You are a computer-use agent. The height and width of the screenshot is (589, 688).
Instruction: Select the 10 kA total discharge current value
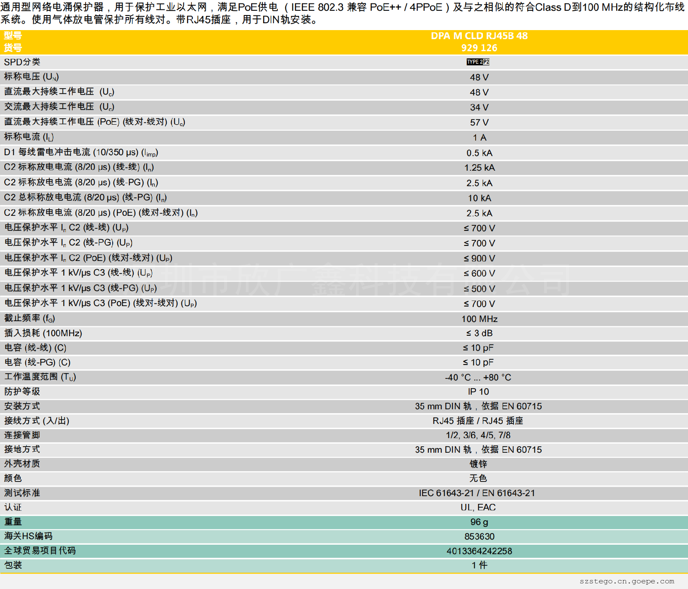[479, 198]
